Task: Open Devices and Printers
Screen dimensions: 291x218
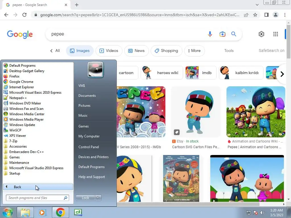Action: tap(93, 157)
